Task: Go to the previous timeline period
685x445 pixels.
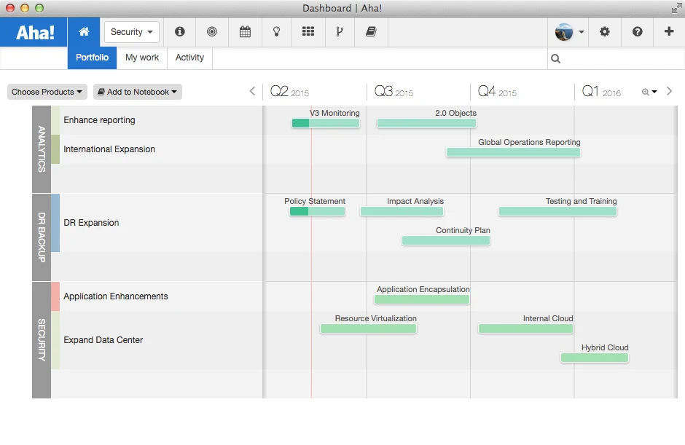Action: (x=253, y=91)
